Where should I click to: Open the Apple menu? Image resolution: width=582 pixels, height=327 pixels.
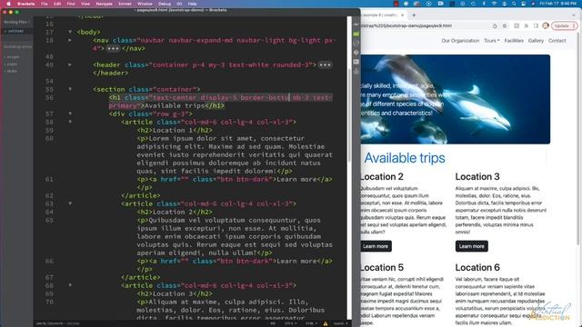click(x=8, y=4)
